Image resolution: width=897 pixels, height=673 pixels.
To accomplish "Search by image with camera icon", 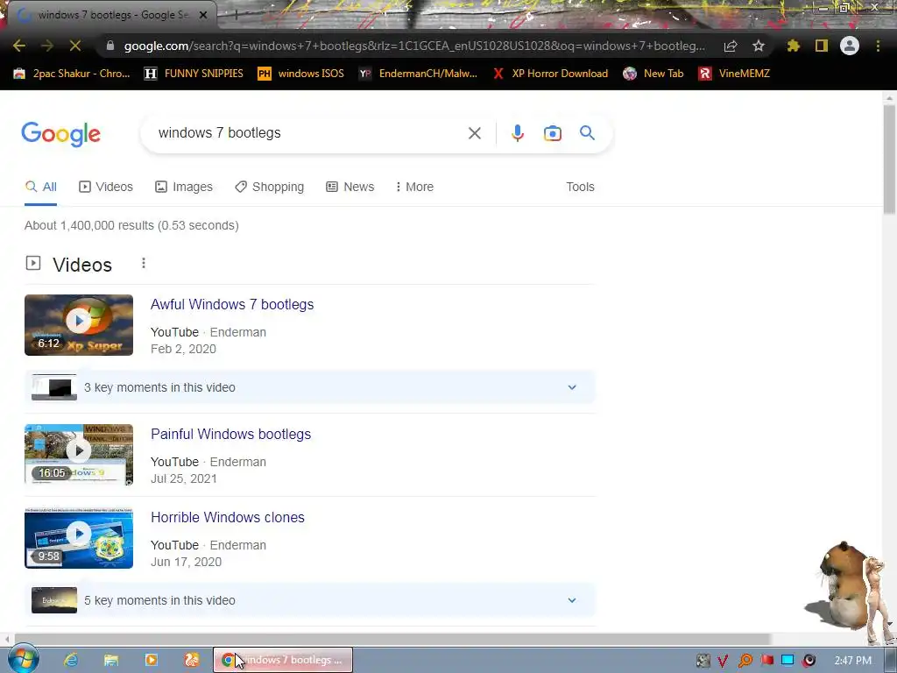I will pos(552,133).
